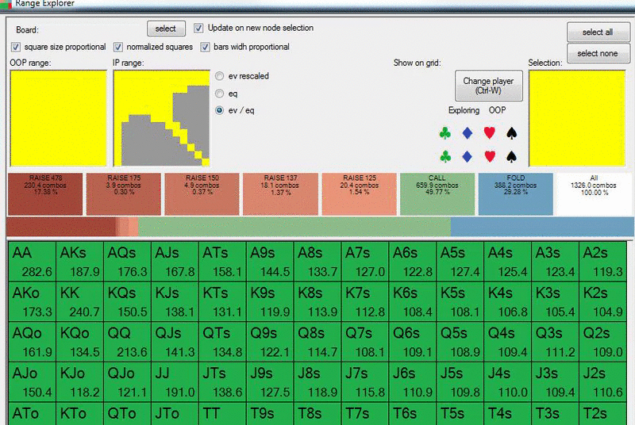Click the green CALL action swatch
Screen dimensions: 635x425
(437, 193)
